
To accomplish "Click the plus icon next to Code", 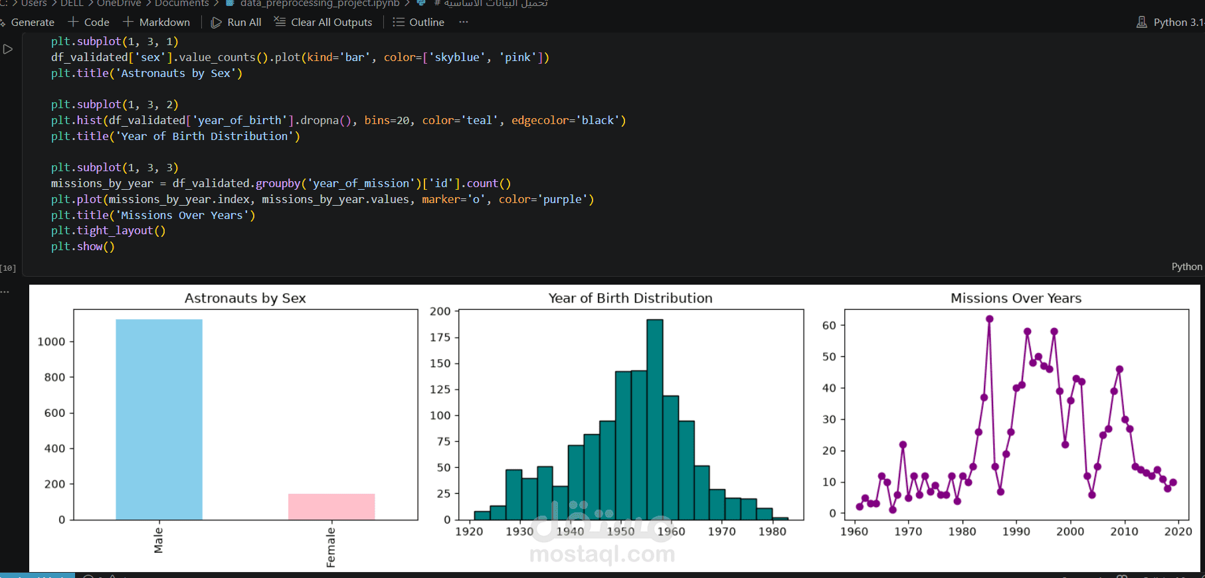I will pyautogui.click(x=73, y=22).
